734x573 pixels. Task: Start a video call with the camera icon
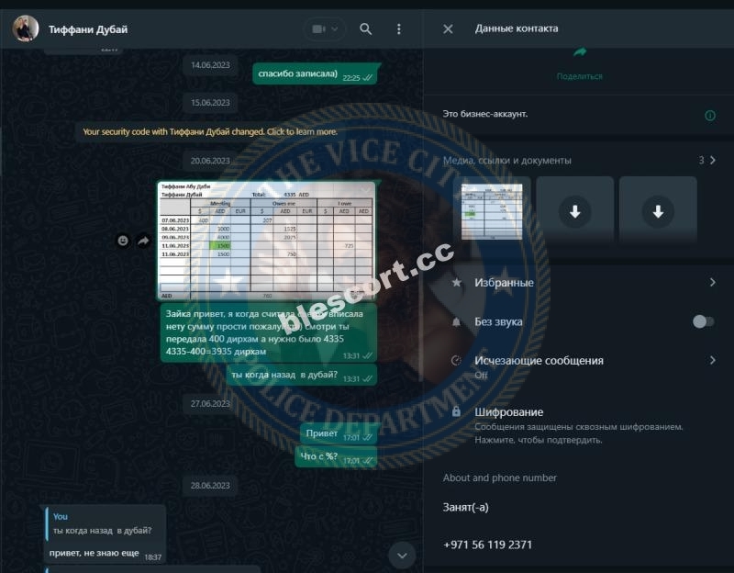(x=318, y=29)
